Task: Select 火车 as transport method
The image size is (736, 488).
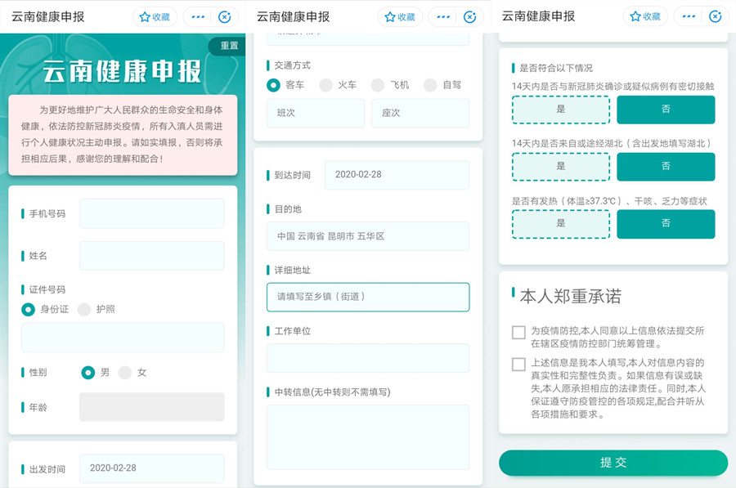Action: [x=326, y=85]
